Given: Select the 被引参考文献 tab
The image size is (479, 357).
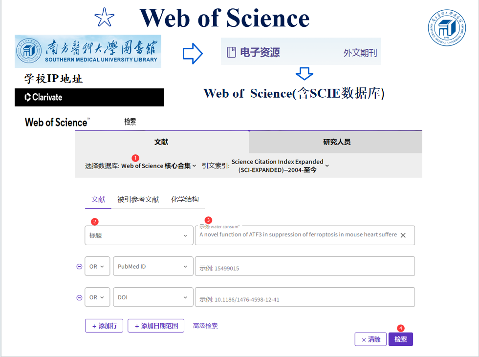Looking at the screenshot, I should 138,199.
